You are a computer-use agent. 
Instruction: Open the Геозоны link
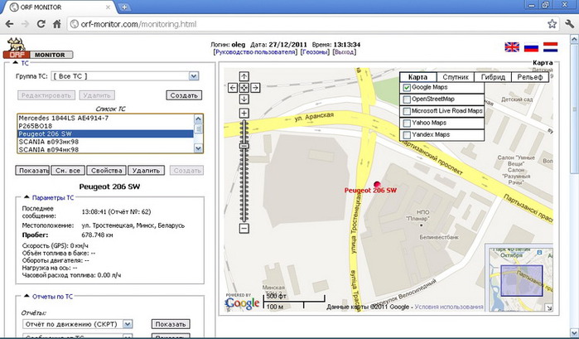tap(315, 52)
